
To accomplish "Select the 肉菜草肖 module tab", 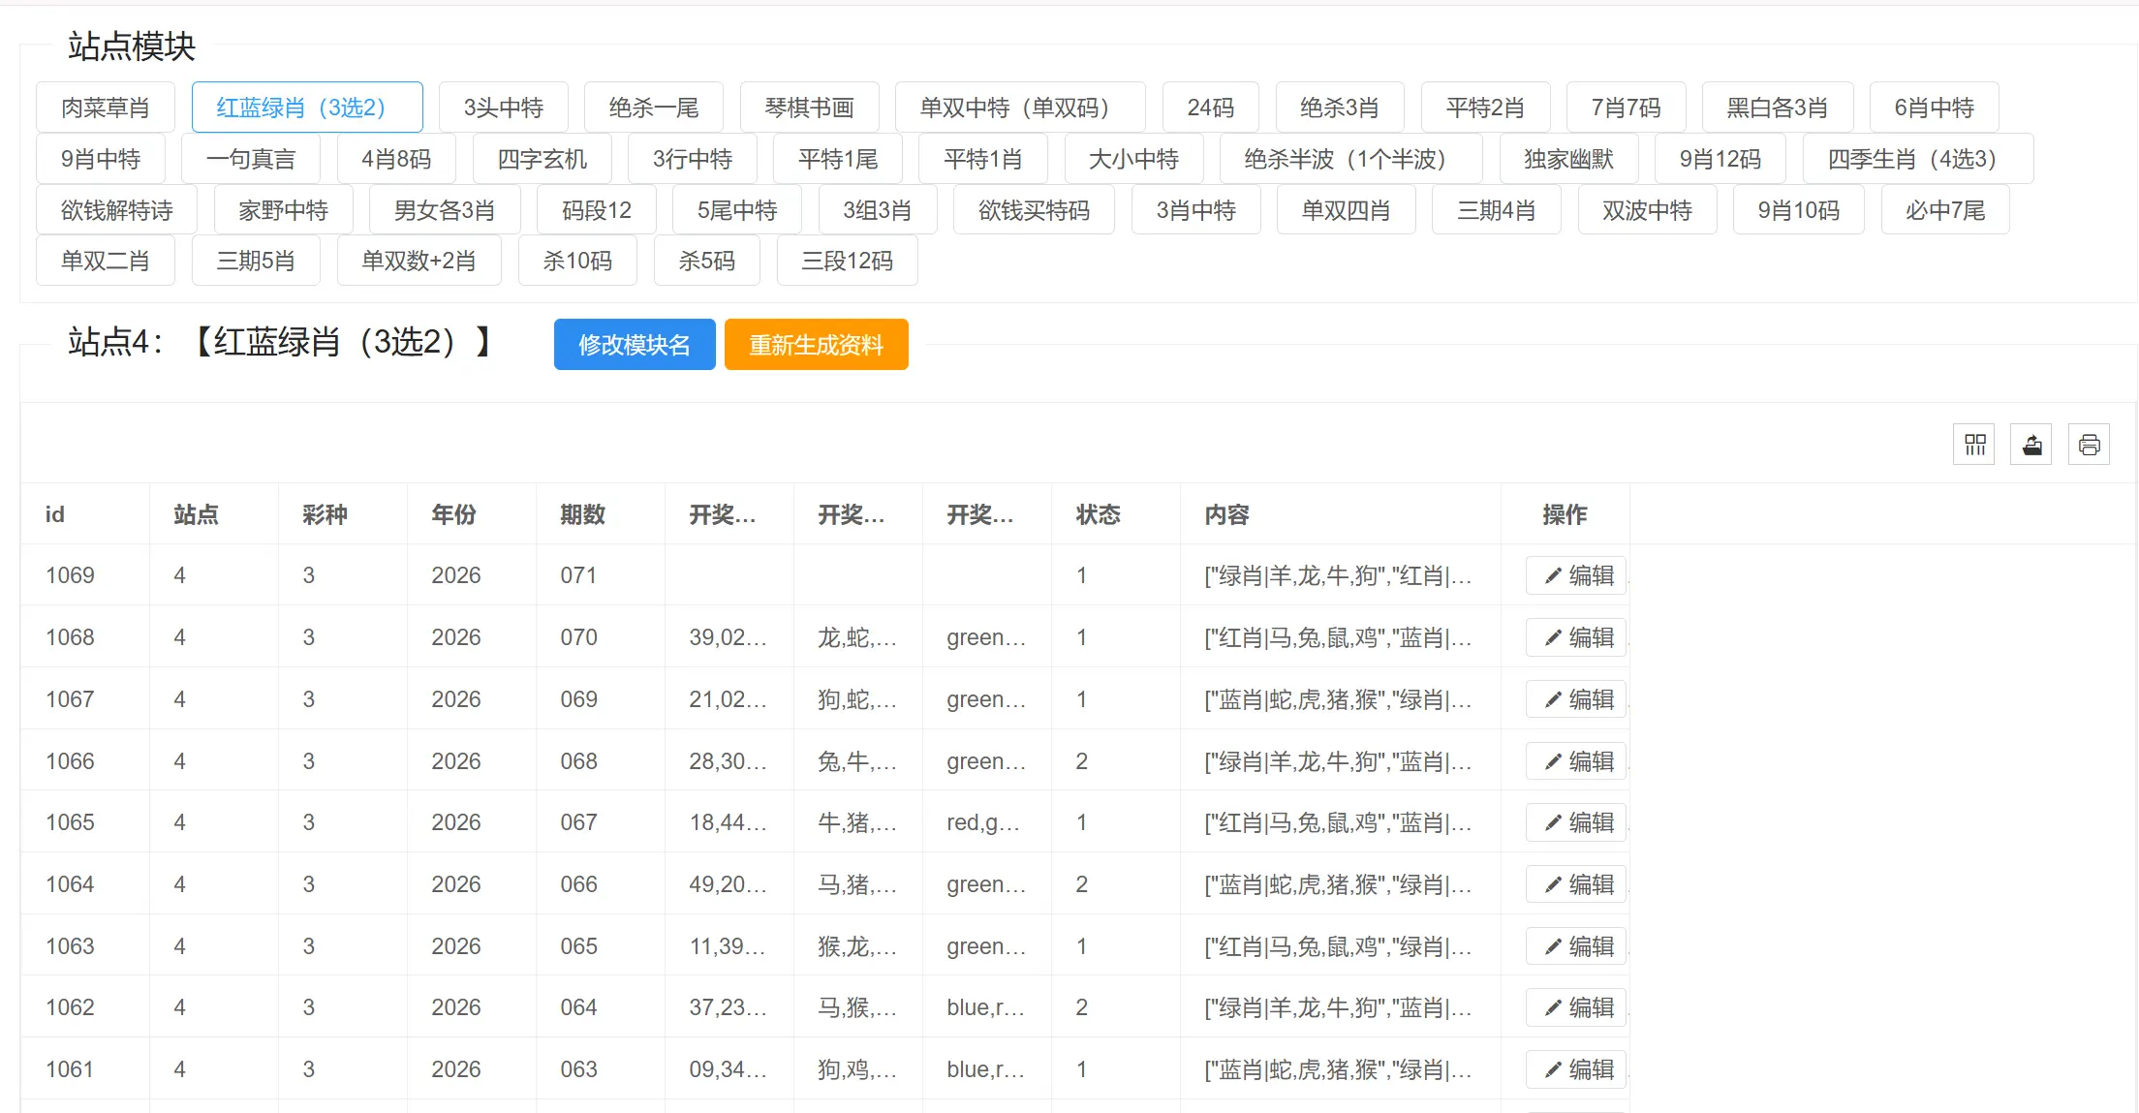I will tap(105, 108).
